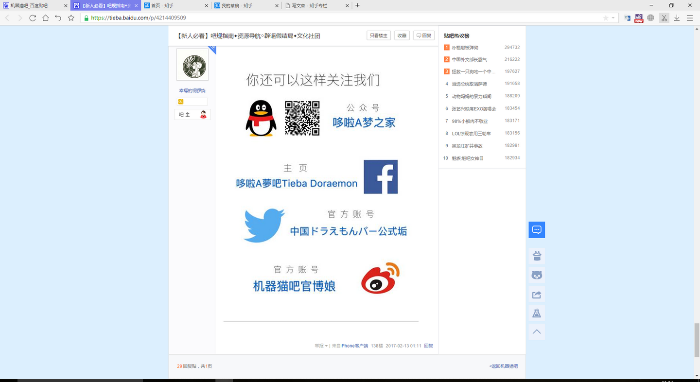
Task: Switch to the 我的草稿 - 知乎 tab
Action: tap(246, 5)
